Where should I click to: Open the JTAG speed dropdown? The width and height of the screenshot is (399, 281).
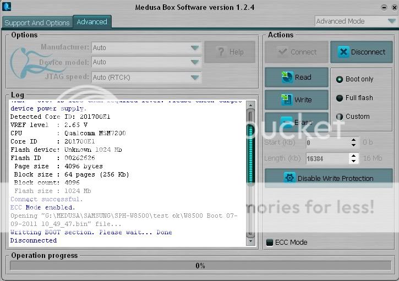point(146,78)
